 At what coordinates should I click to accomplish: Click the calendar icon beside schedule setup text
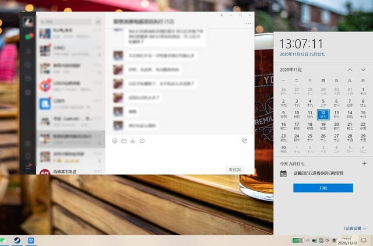[283, 174]
